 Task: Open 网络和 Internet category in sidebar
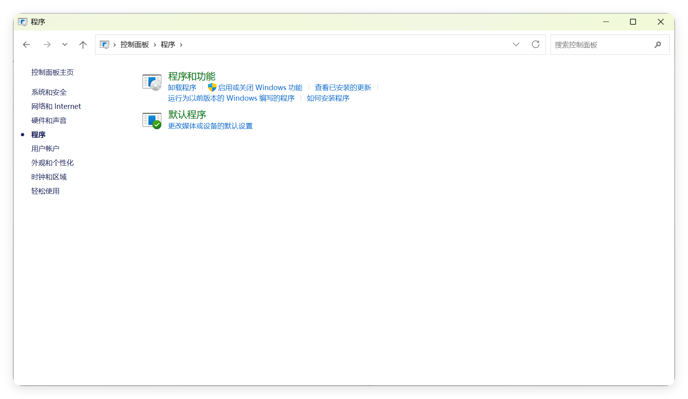coord(56,107)
